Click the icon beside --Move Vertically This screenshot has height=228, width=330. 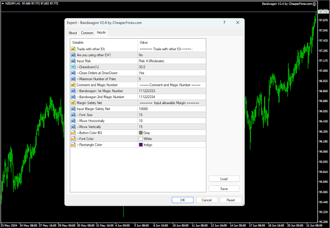pyautogui.click(x=73, y=127)
